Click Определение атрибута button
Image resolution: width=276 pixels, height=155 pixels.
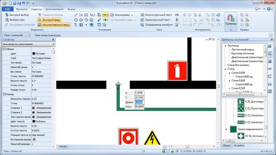pyautogui.click(x=157, y=25)
